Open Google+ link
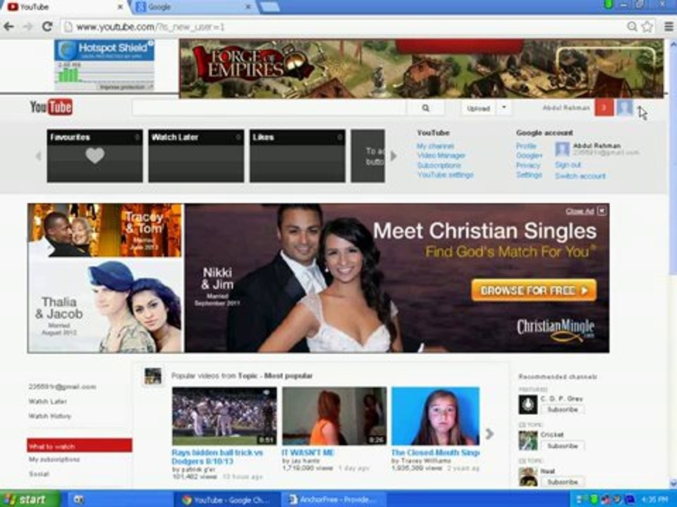677x507 pixels. (529, 155)
